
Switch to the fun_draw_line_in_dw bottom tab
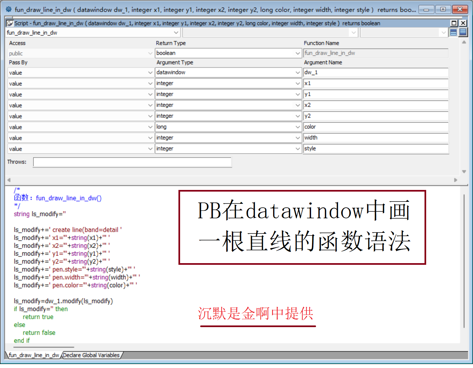click(x=34, y=355)
